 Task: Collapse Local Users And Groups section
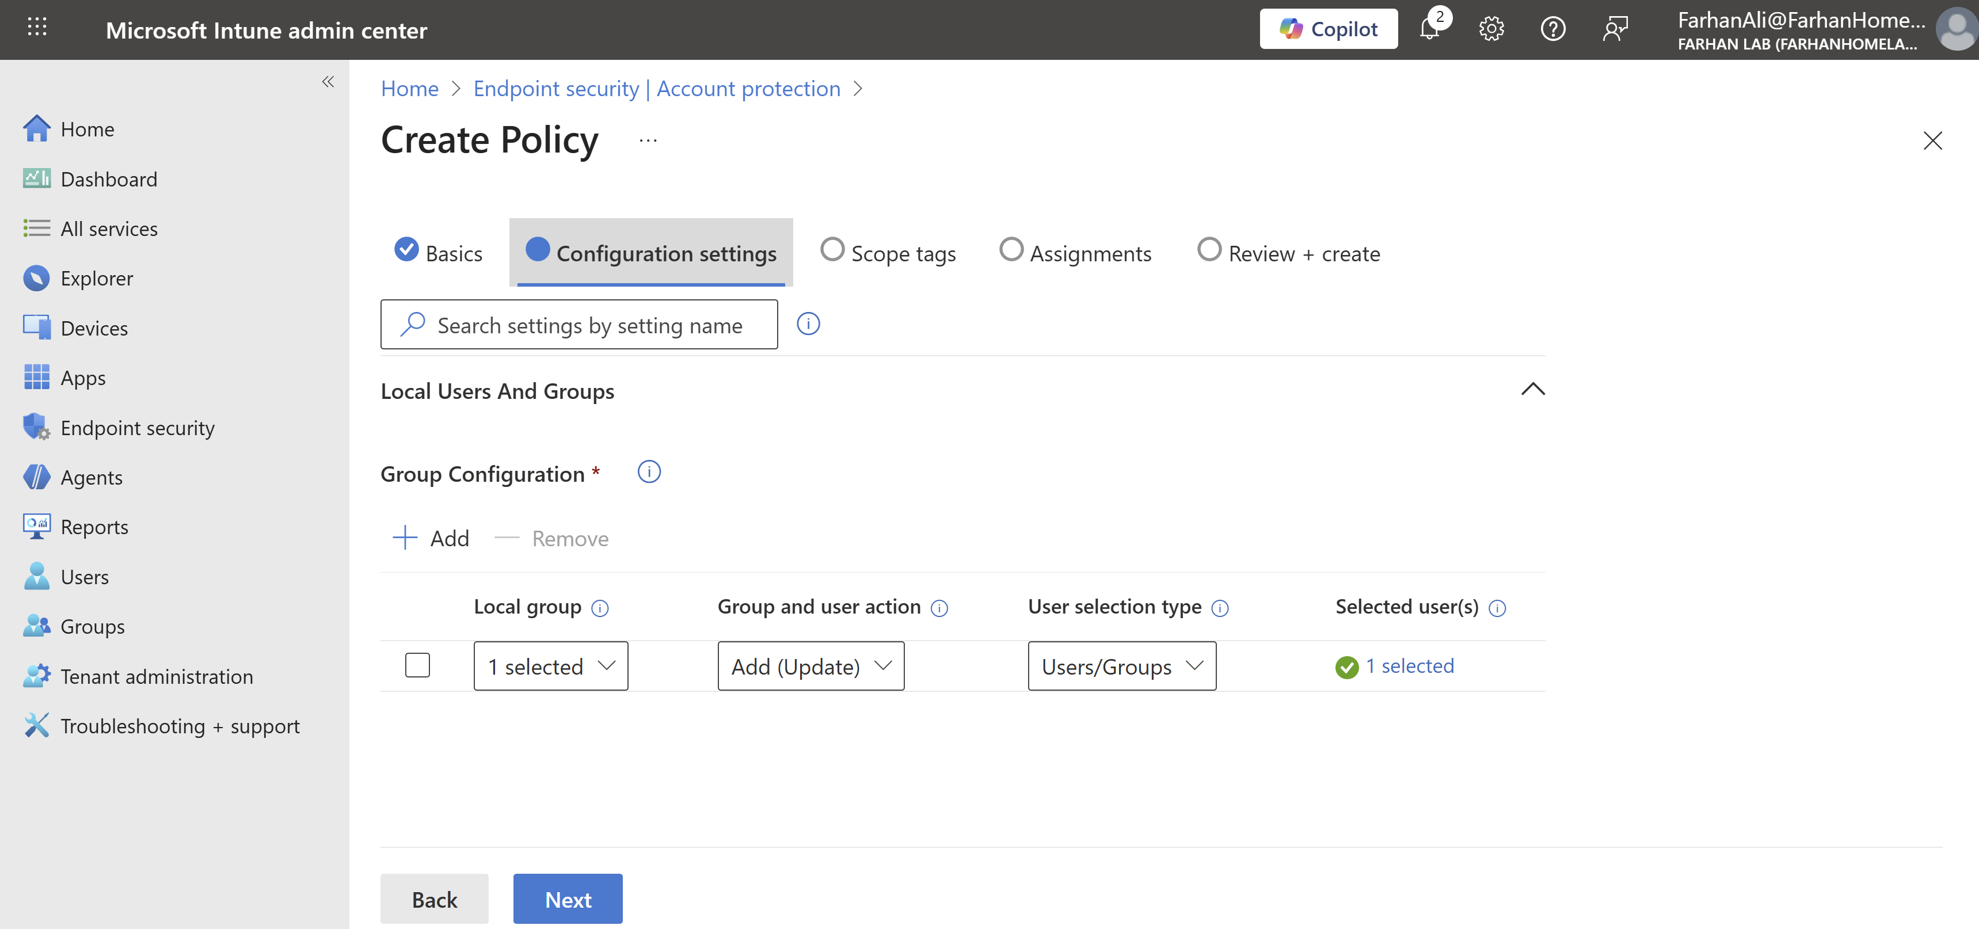point(1533,390)
